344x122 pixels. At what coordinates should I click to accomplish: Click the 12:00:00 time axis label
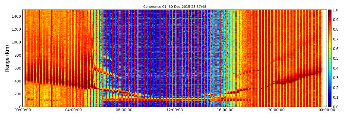point(175,110)
